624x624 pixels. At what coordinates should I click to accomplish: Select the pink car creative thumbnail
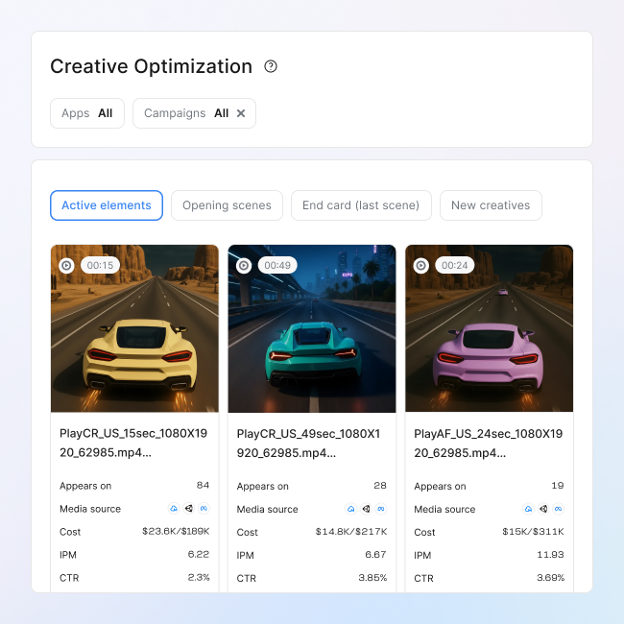[489, 336]
